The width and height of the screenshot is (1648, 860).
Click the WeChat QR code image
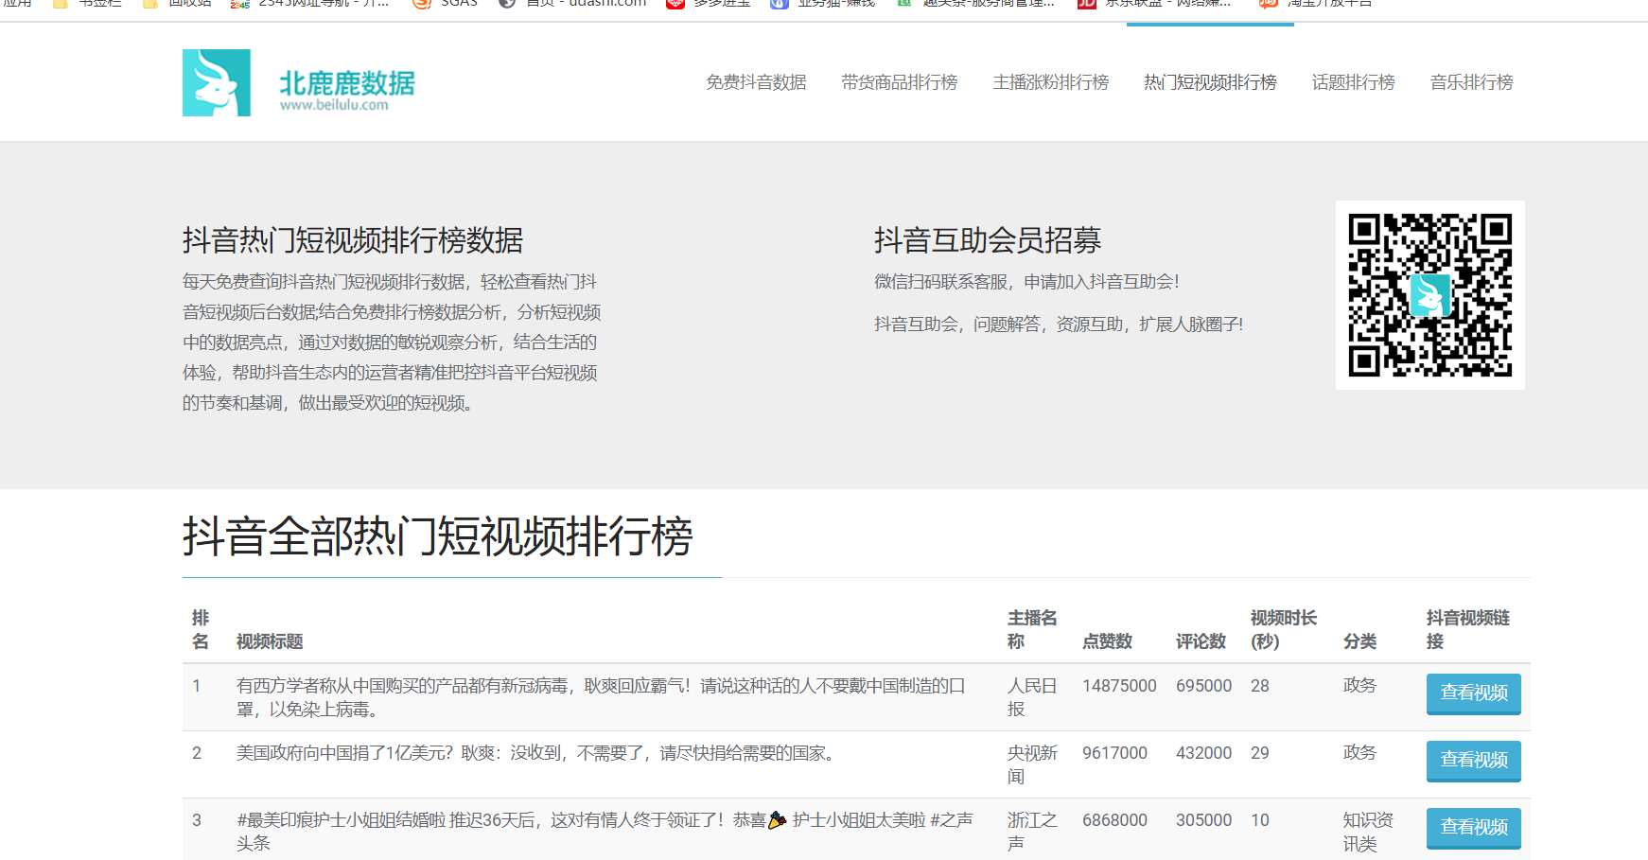[1429, 295]
